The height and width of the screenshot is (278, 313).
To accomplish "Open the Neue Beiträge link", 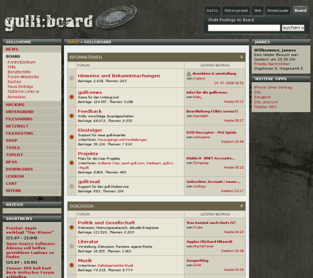I will coord(20,87).
